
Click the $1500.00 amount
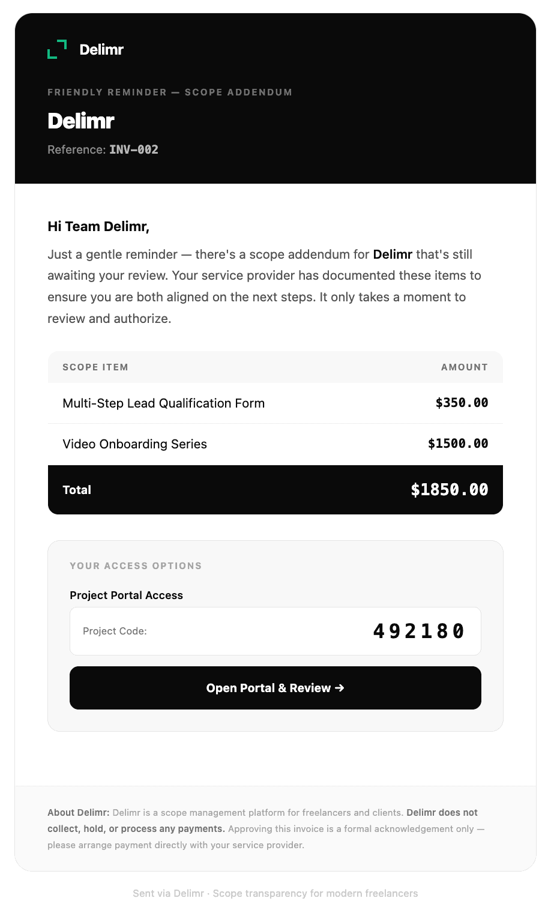pyautogui.click(x=458, y=444)
